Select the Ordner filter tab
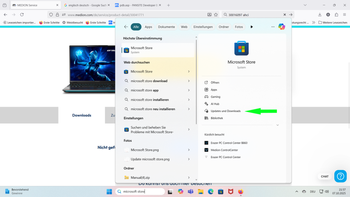Viewport: 350px width, 197px height. 224,27
